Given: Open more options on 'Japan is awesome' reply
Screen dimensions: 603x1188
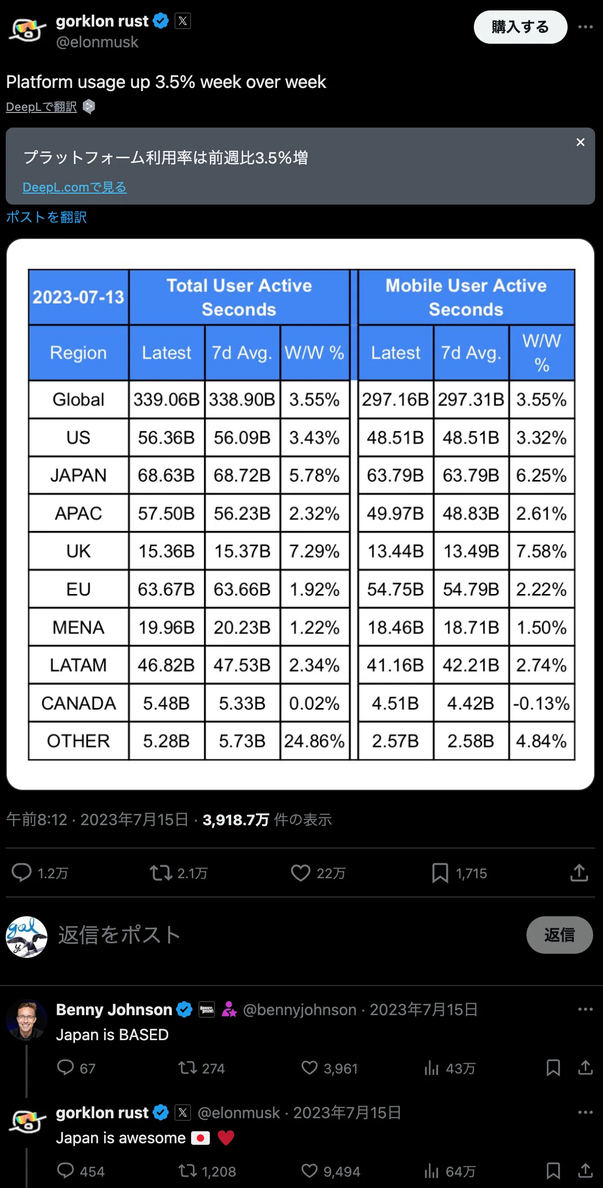Looking at the screenshot, I should (585, 1112).
